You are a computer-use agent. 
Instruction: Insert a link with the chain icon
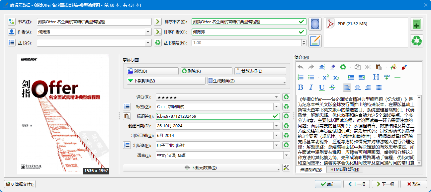point(387,77)
